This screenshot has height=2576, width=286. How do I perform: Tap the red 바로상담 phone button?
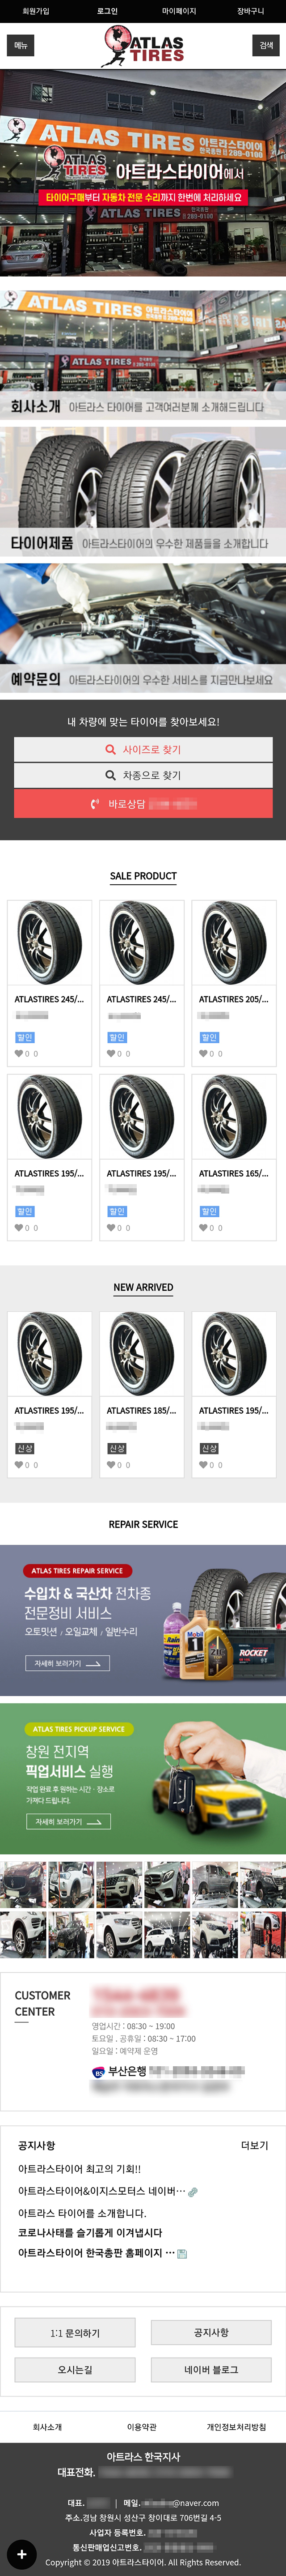[x=143, y=803]
